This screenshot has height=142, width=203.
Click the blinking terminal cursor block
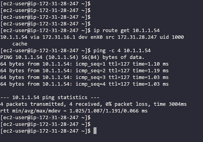[95, 131]
